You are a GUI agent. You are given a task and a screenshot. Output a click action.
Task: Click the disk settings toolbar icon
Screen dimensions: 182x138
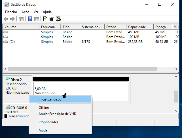click(x=58, y=19)
